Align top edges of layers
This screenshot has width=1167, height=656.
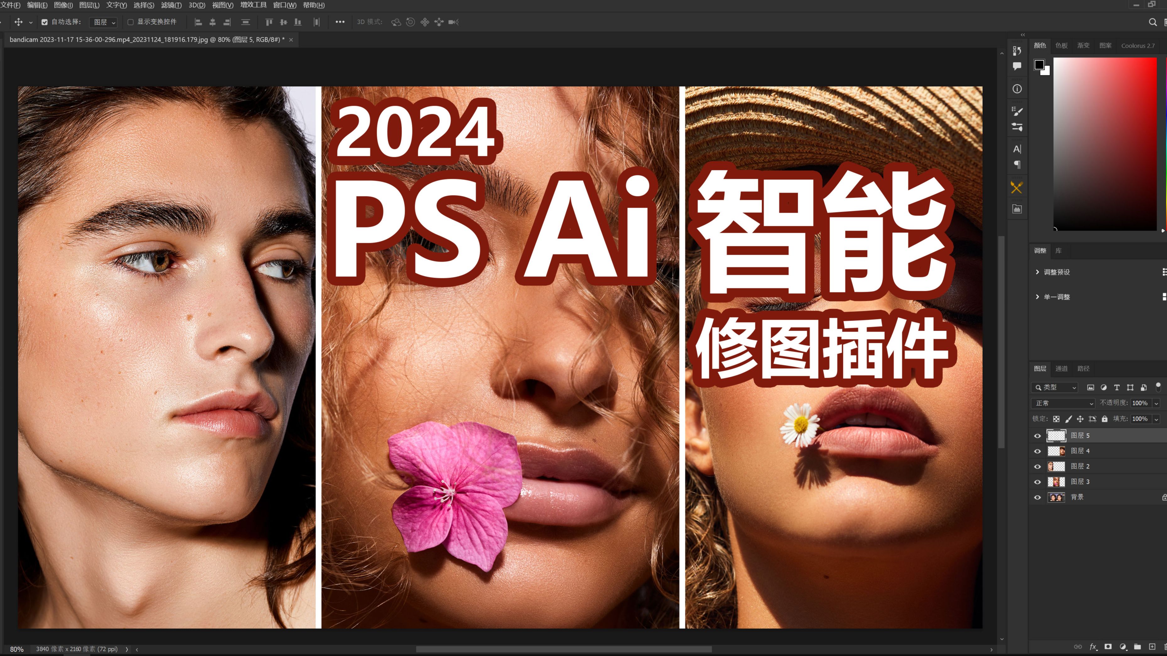click(269, 22)
